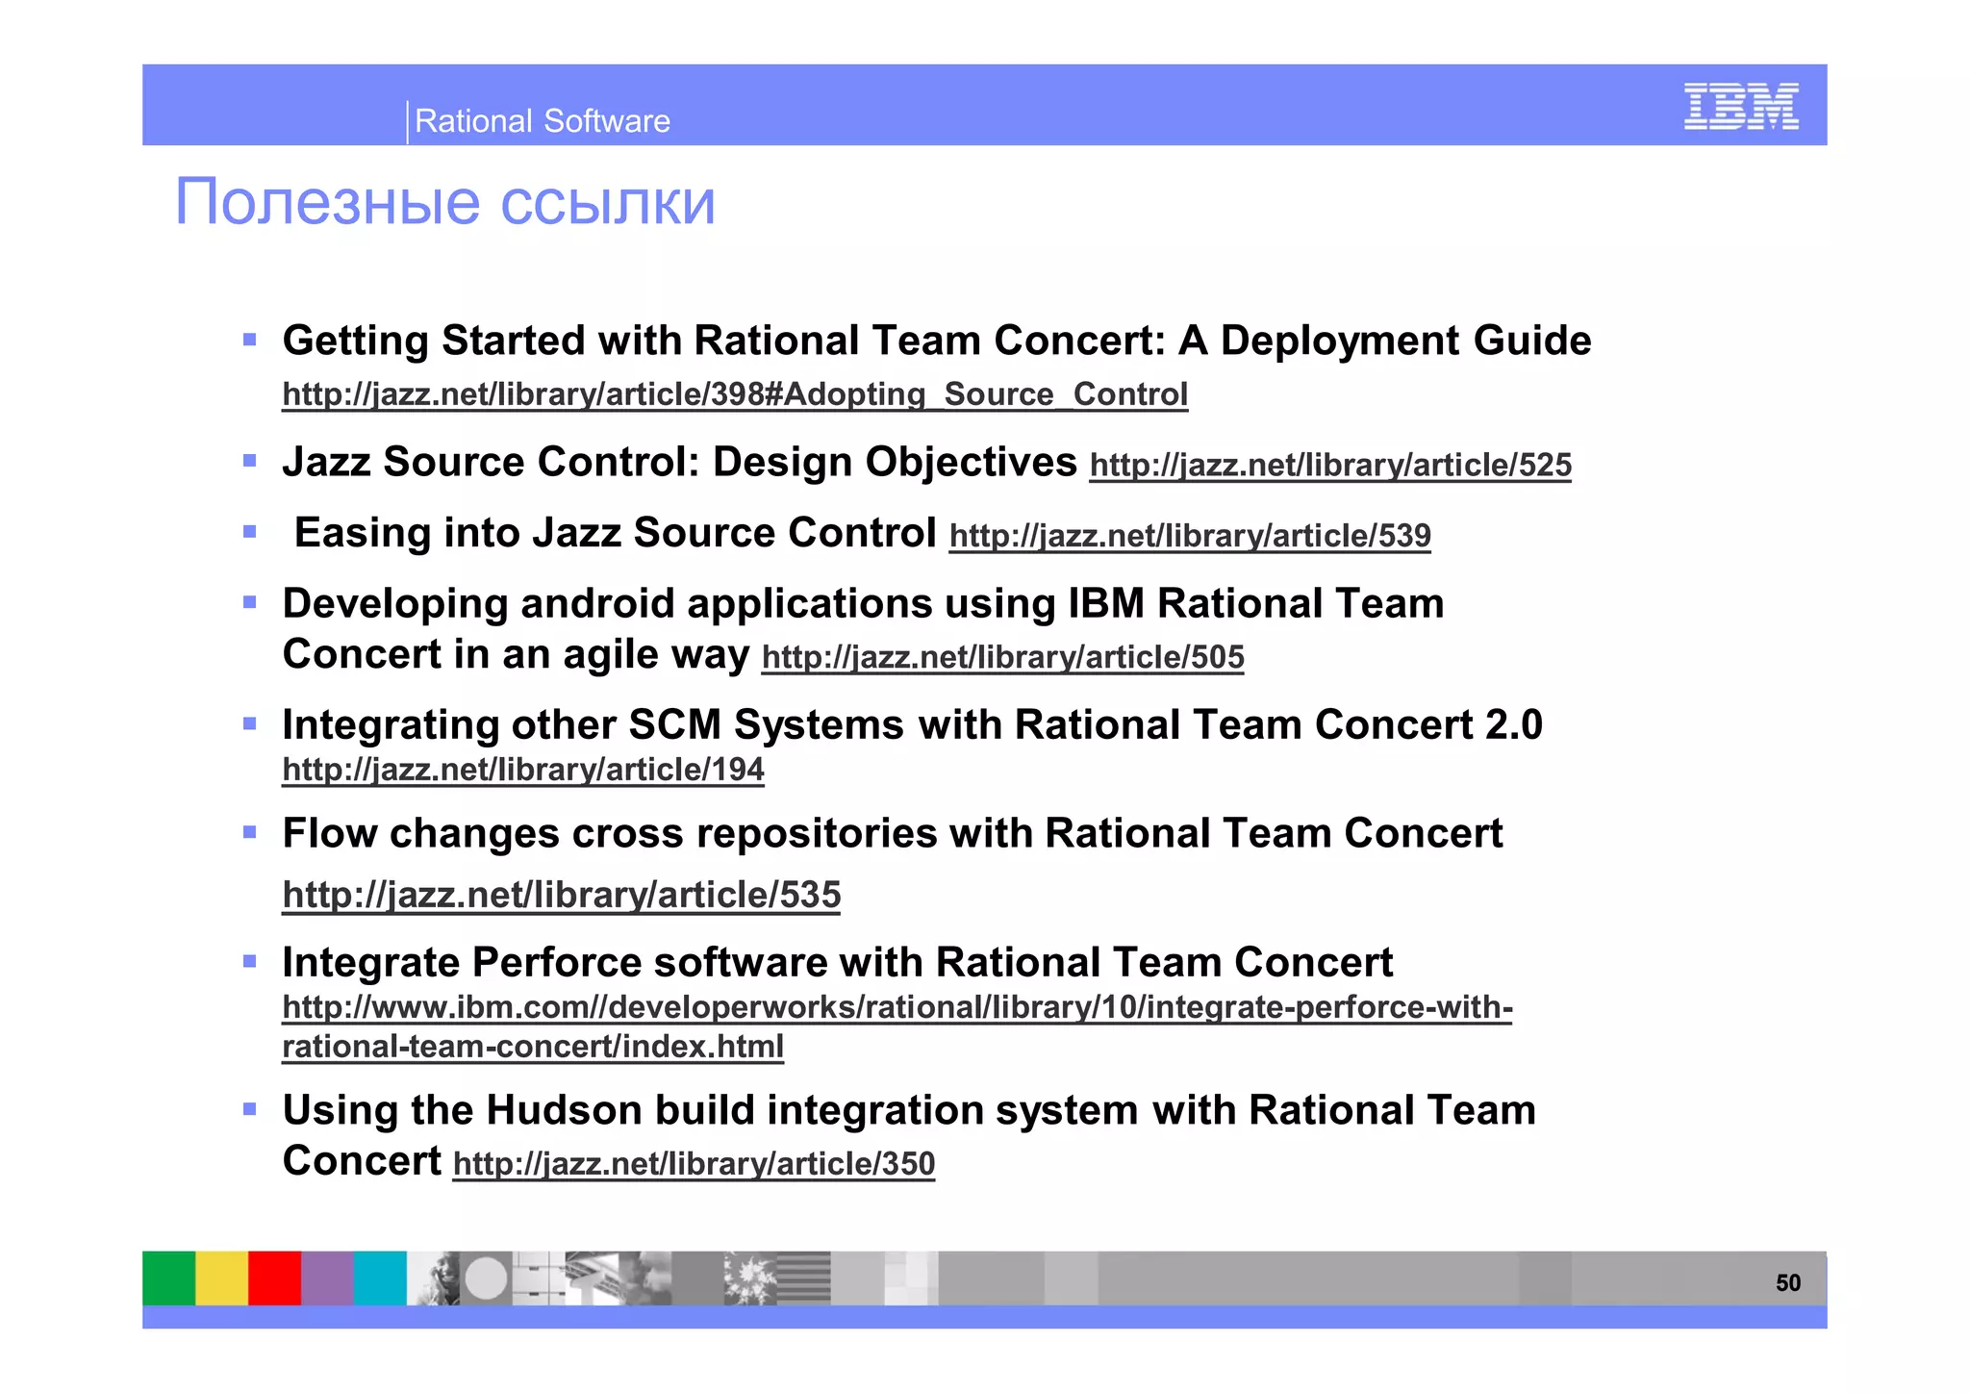Click the slide number 50
Viewport: 1970px width, 1393px height.
(x=1788, y=1282)
